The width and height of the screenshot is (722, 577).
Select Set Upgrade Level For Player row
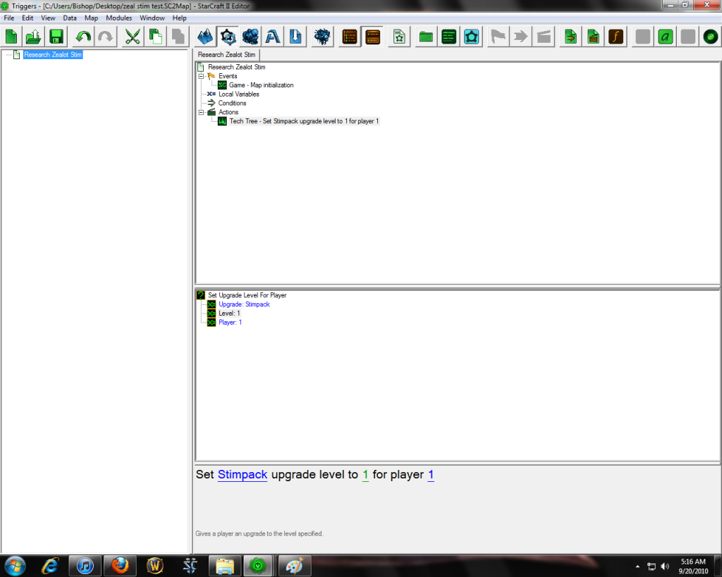247,295
